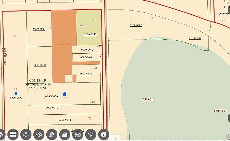Viewport: 230px width, 141px height.
Task: Open the draw palette tool
Action: 39,134
